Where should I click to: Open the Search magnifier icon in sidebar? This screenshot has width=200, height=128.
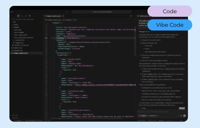pyautogui.click(x=22, y=16)
